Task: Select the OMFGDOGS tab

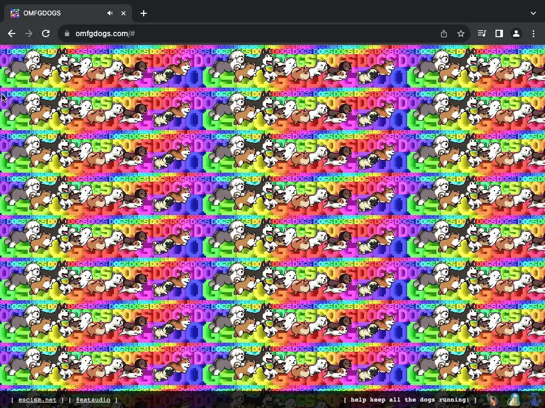Action: pyautogui.click(x=68, y=13)
